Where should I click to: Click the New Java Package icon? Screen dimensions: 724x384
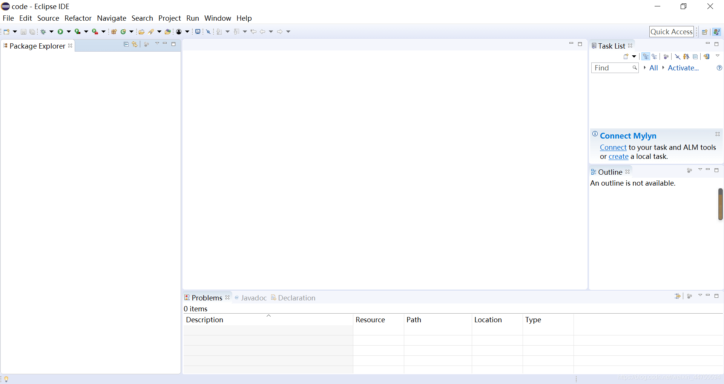coord(114,32)
